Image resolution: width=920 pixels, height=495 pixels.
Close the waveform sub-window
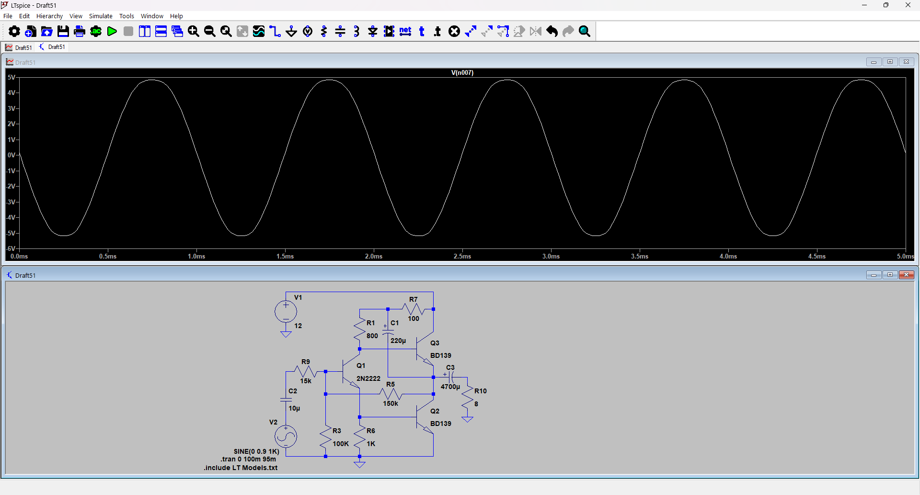[906, 62]
